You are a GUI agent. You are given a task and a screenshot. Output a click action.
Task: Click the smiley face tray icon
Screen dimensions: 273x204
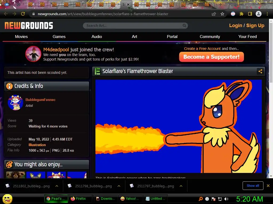point(207,199)
